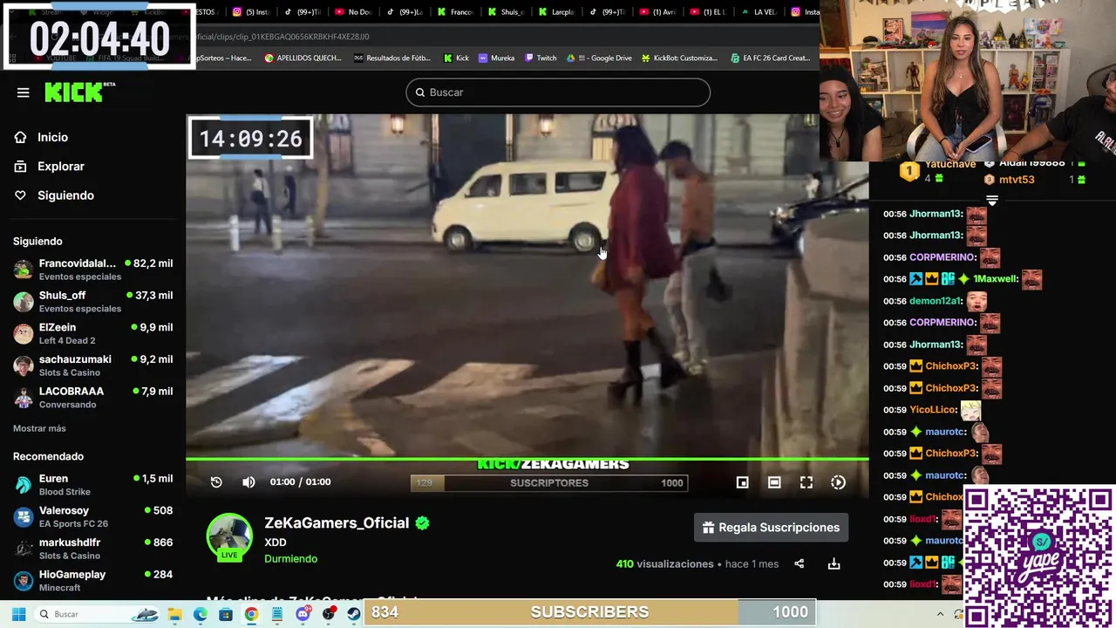
Task: Open Chrome from the taskbar
Action: coord(251,614)
